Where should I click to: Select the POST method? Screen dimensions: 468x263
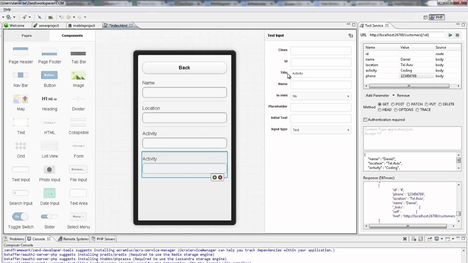pos(397,104)
